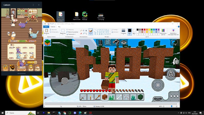
Task: Open the notification center in system tray
Action: pyautogui.click(x=201, y=113)
